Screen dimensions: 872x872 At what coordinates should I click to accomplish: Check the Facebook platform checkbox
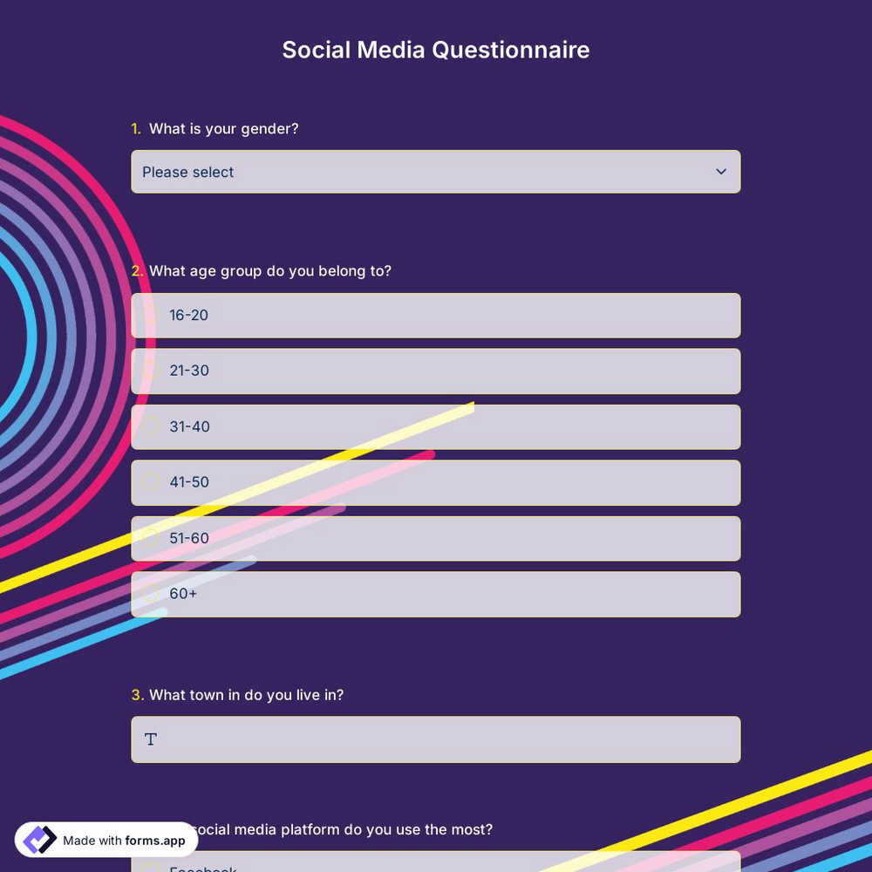click(x=151, y=867)
